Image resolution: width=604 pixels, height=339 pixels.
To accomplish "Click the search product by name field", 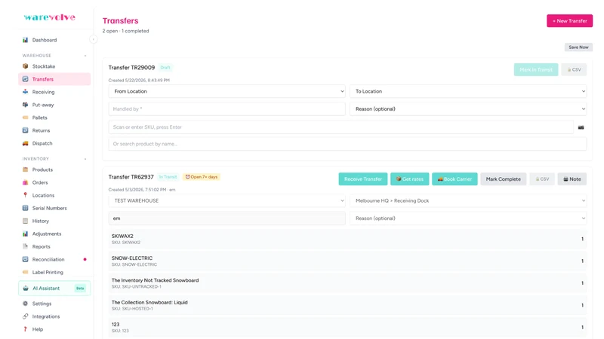I will pos(347,144).
